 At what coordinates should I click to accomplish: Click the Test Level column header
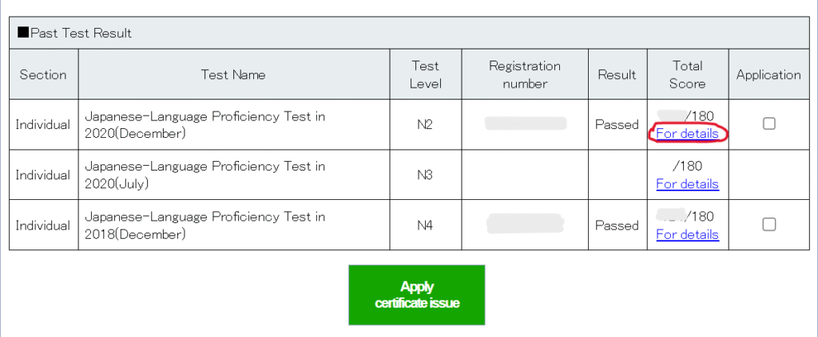(x=425, y=74)
